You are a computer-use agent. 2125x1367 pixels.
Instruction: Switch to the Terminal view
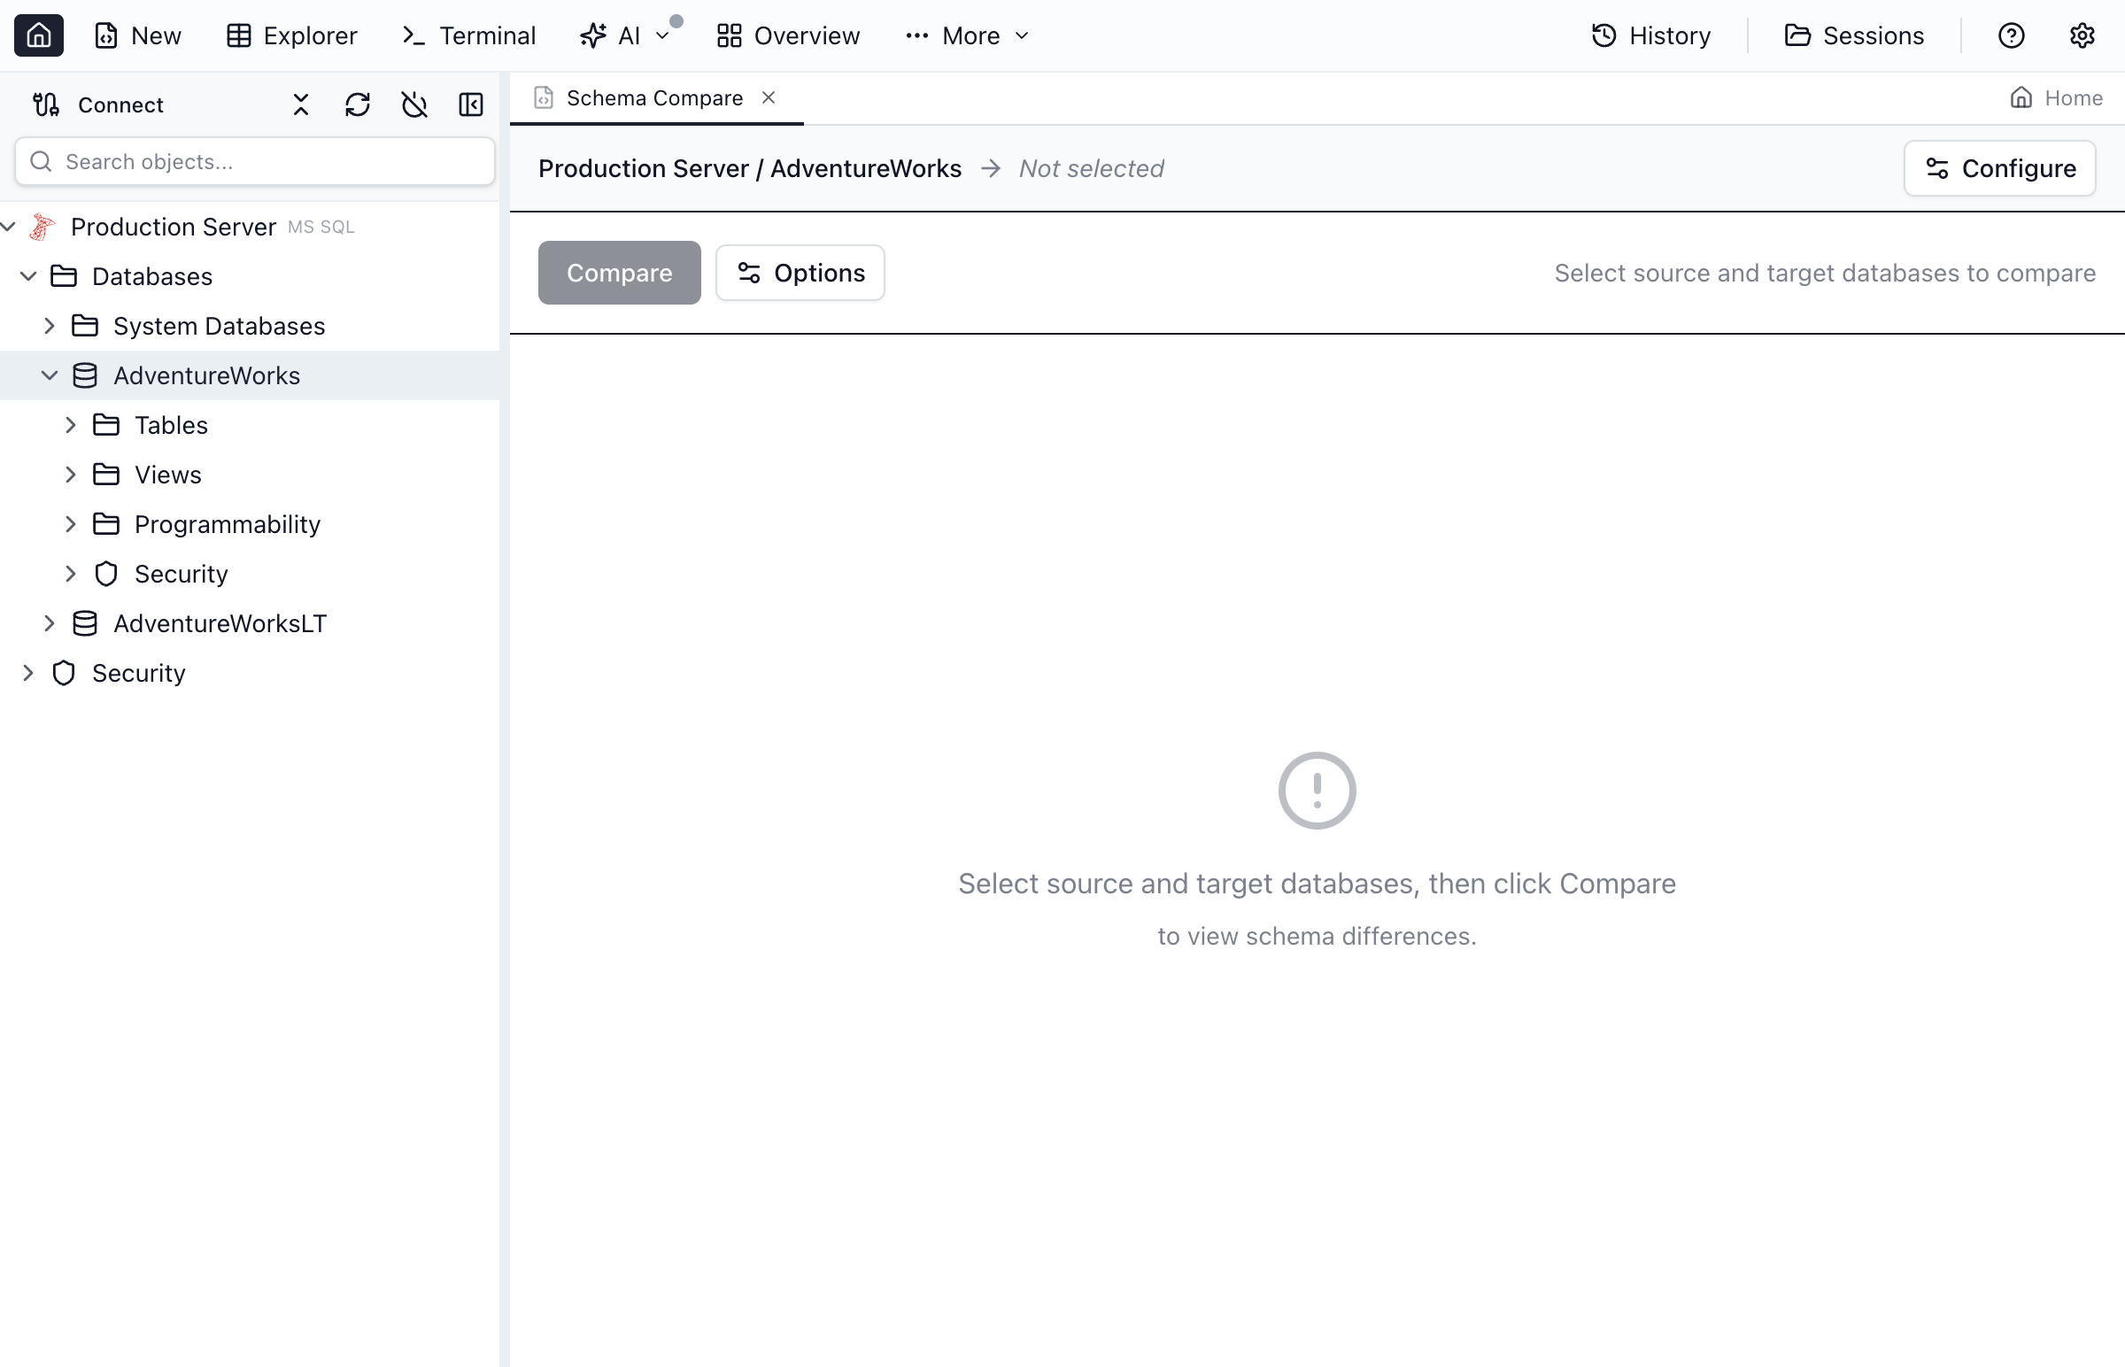(x=468, y=35)
